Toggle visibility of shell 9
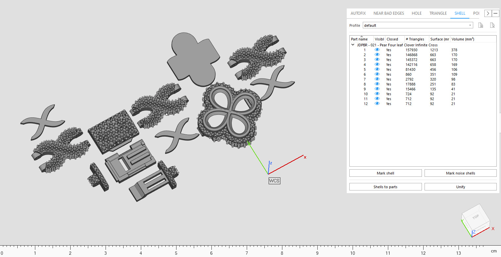Image resolution: width=501 pixels, height=257 pixels. (377, 89)
